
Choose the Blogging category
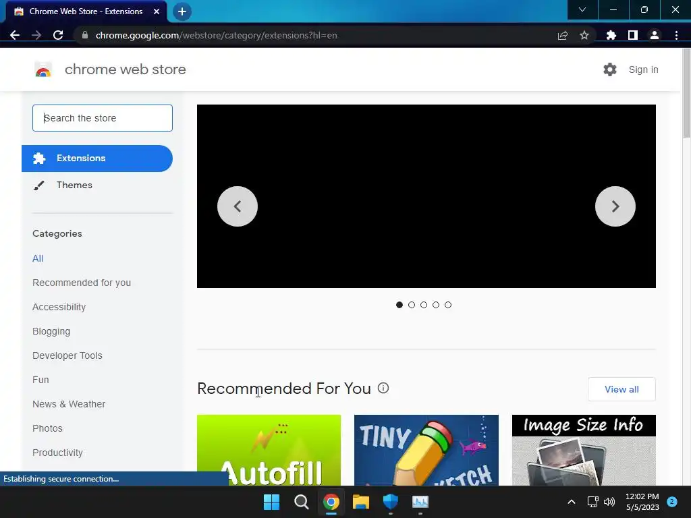(x=51, y=331)
